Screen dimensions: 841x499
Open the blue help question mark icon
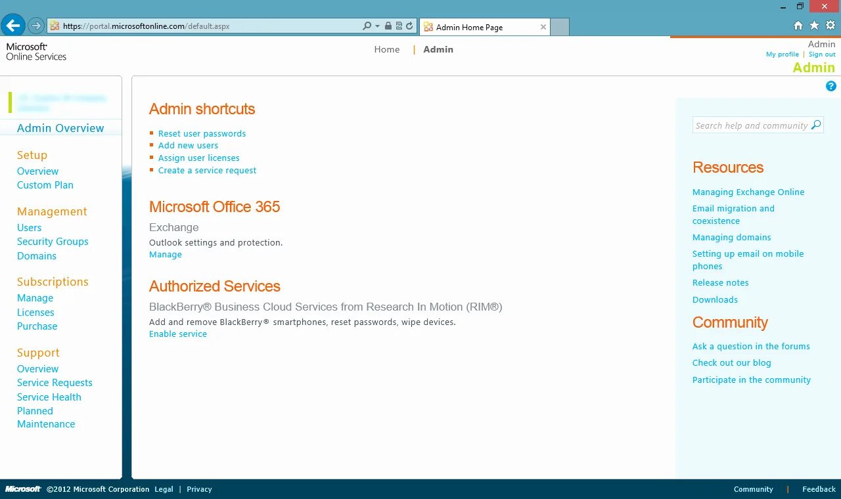(831, 86)
